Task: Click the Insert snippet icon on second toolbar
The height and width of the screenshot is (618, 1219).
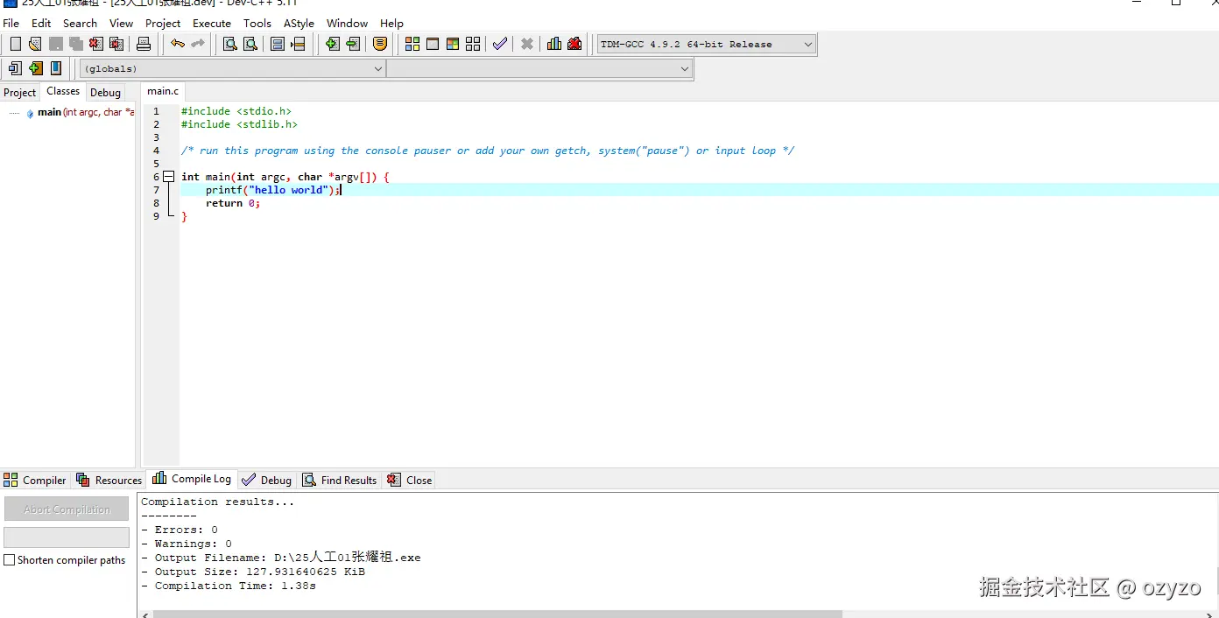Action: pyautogui.click(x=15, y=68)
